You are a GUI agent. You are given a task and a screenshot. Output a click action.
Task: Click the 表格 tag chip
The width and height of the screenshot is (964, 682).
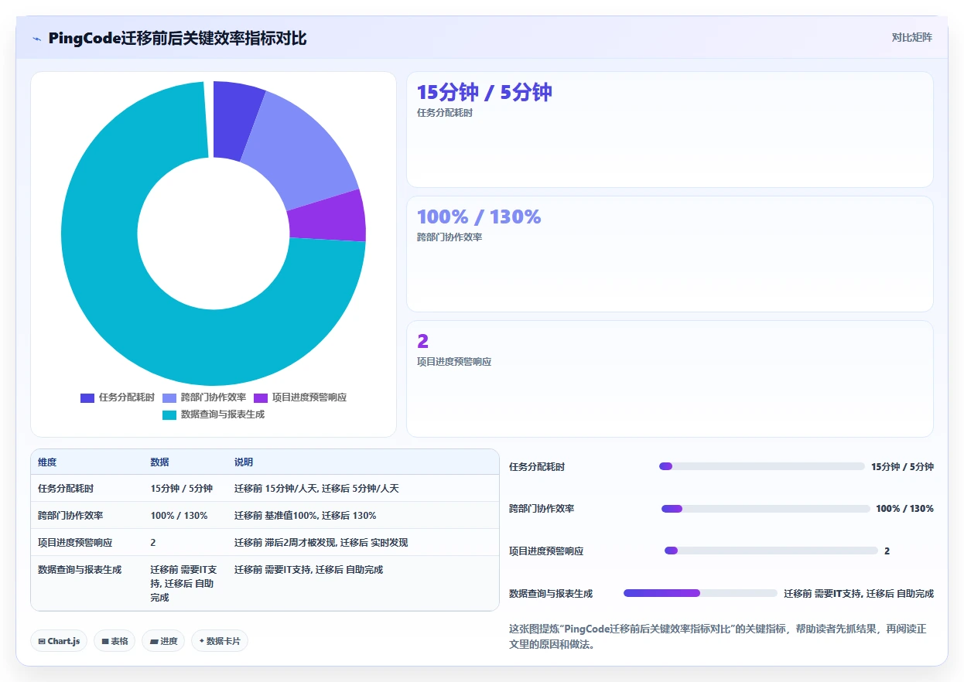[115, 641]
